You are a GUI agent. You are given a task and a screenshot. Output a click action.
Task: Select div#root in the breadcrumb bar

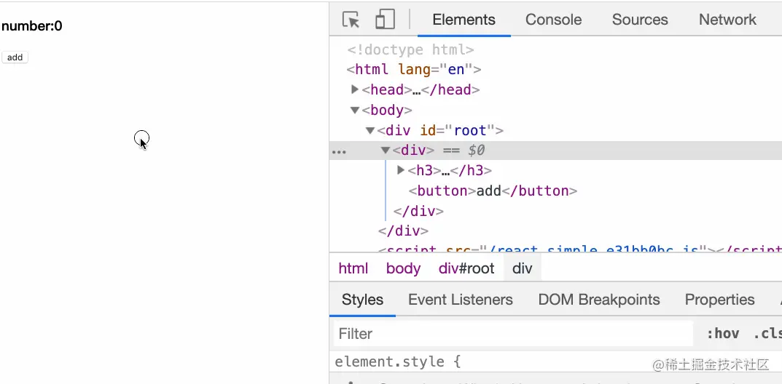click(x=466, y=268)
